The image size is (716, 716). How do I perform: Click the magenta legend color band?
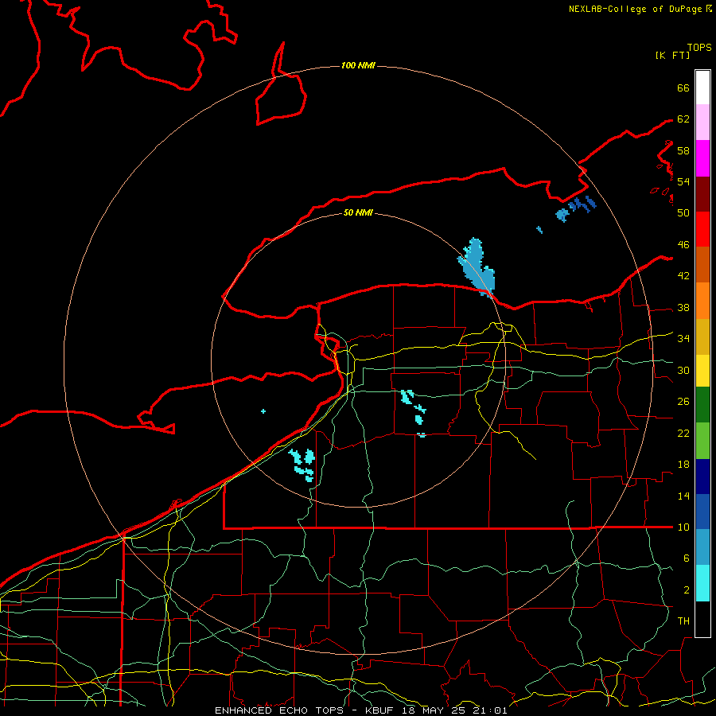click(x=702, y=158)
